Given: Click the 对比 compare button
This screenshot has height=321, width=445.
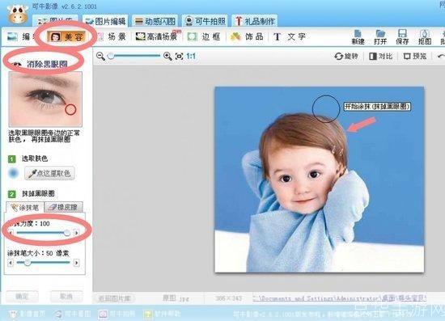Looking at the screenshot, I should (380, 56).
